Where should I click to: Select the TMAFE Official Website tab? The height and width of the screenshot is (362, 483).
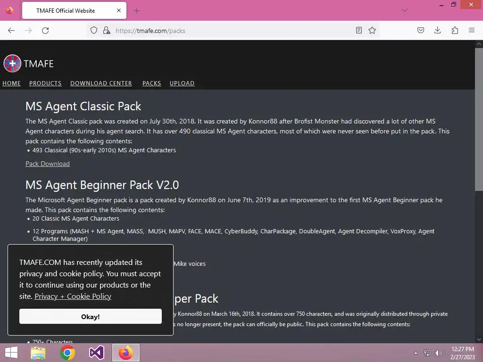tap(74, 10)
